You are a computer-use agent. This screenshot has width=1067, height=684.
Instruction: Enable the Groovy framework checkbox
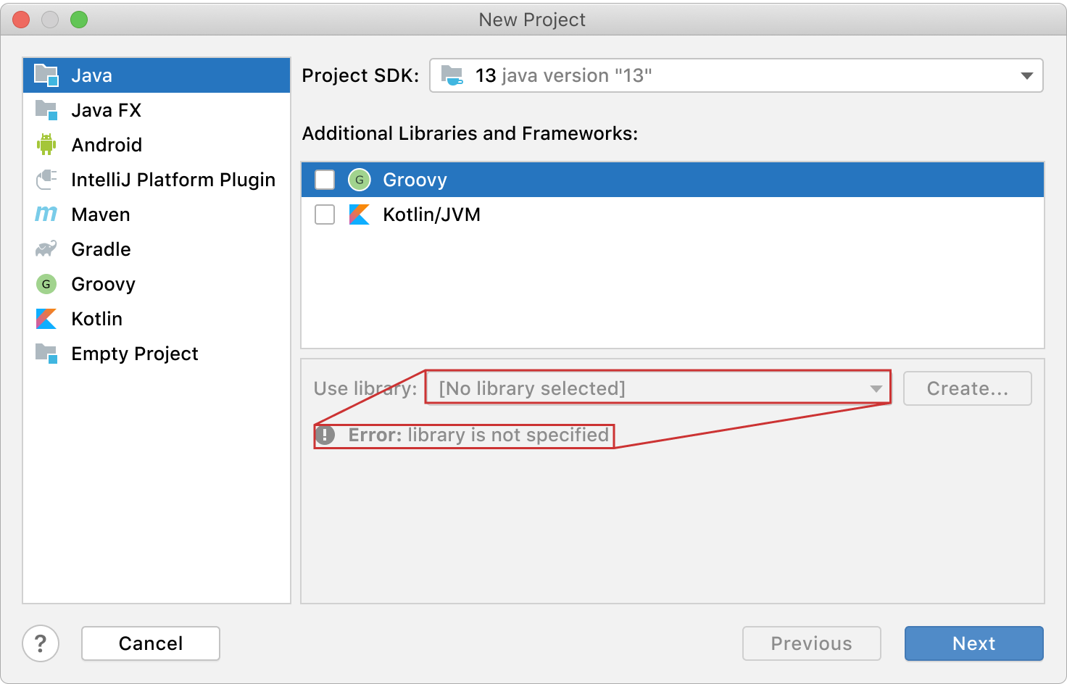325,180
